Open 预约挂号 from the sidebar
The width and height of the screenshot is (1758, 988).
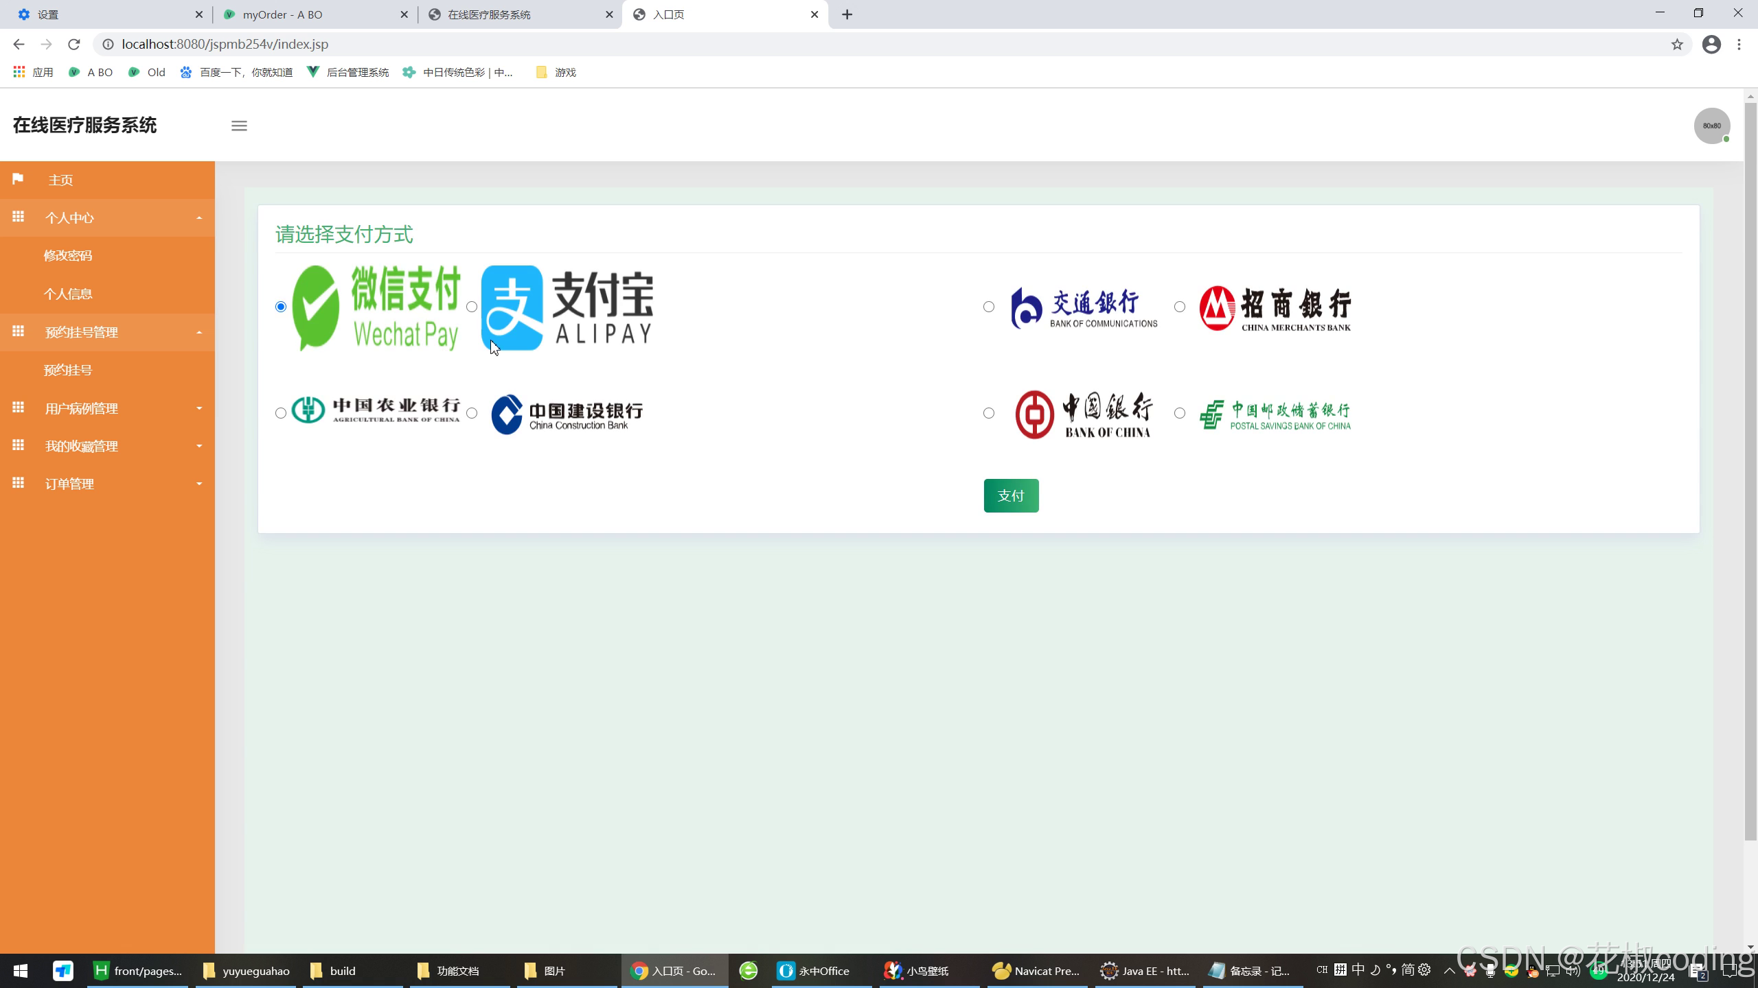pos(67,370)
